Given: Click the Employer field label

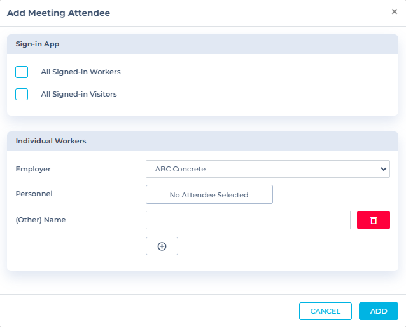Looking at the screenshot, I should 33,169.
